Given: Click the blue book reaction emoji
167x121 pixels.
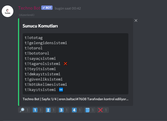Looking at the screenshot, I should pos(89,110).
